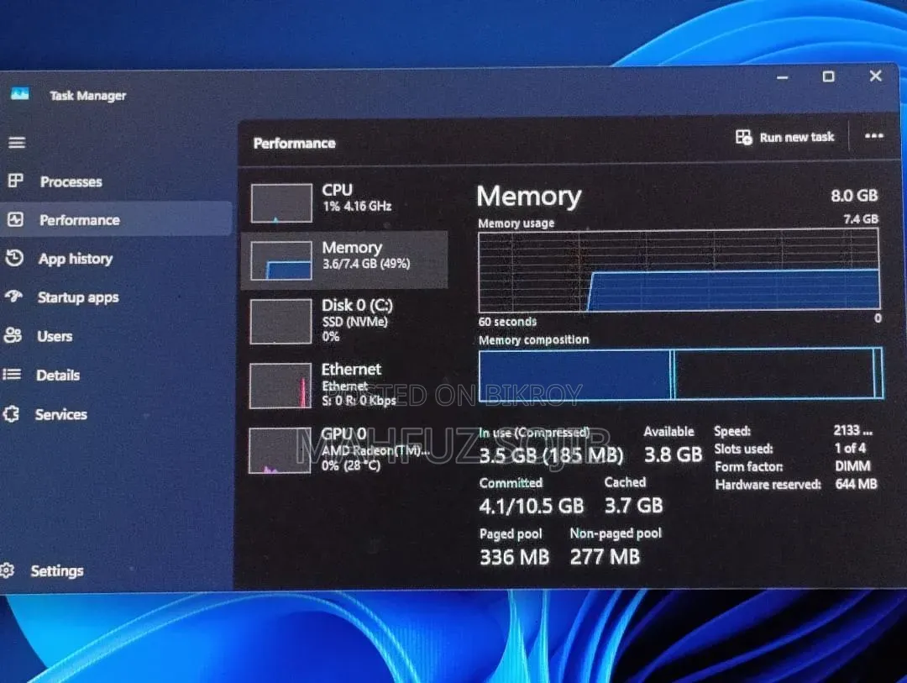Screen dimensions: 907x683
Task: Click the Performance page header title
Action: (295, 144)
